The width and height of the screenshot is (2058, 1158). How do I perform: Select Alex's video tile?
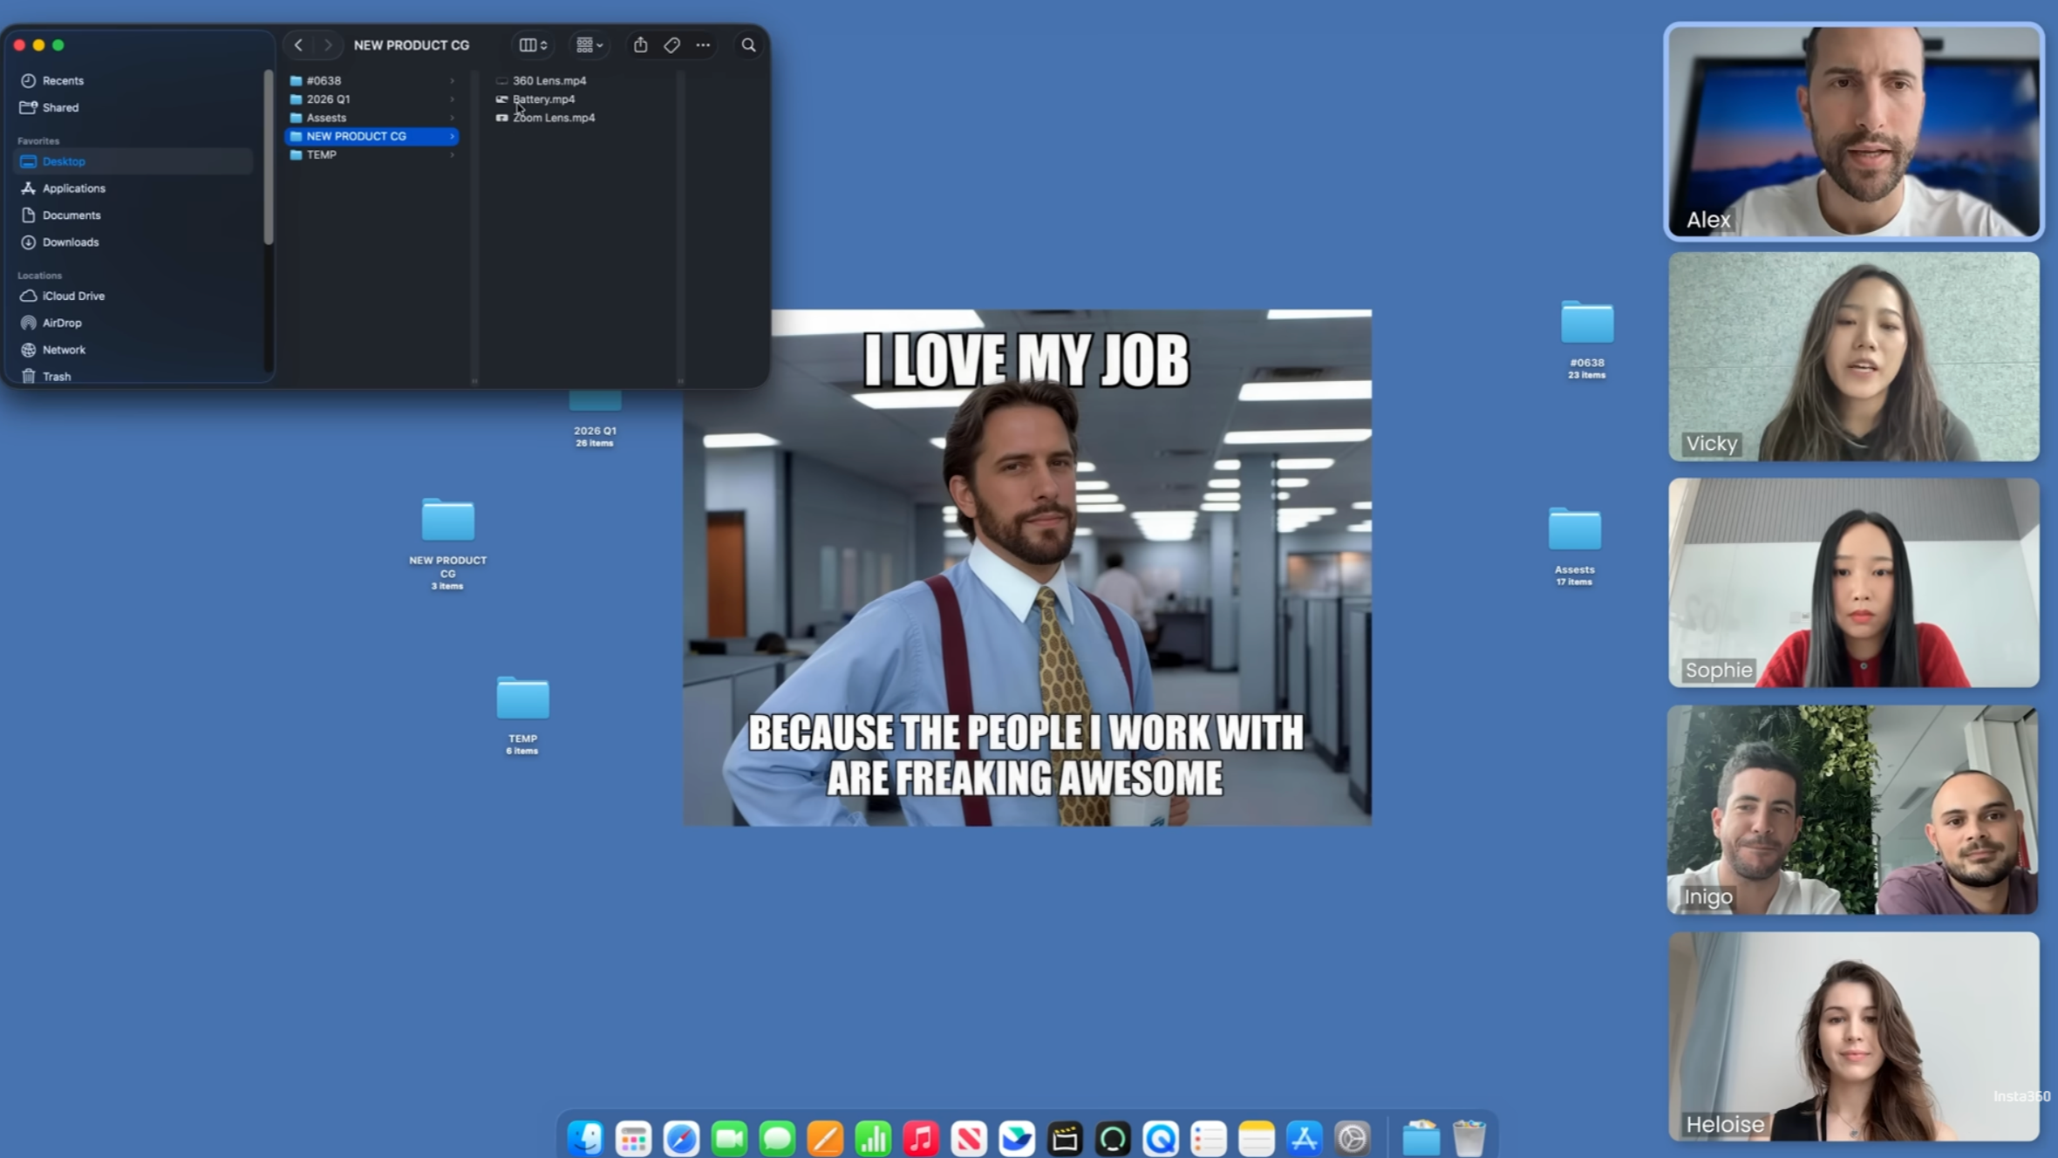tap(1854, 131)
